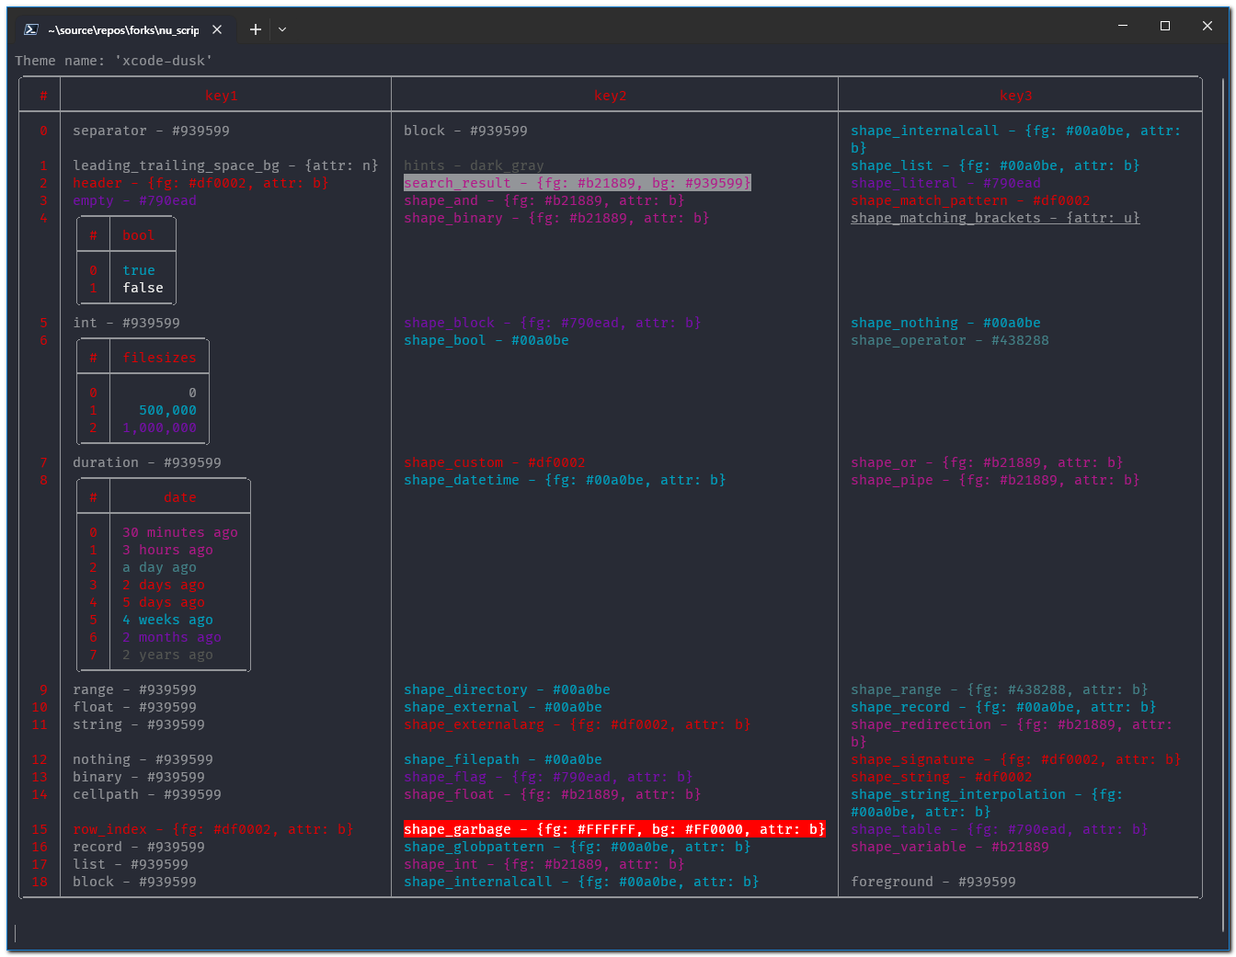Click '2 years ago' date entry

point(167,655)
